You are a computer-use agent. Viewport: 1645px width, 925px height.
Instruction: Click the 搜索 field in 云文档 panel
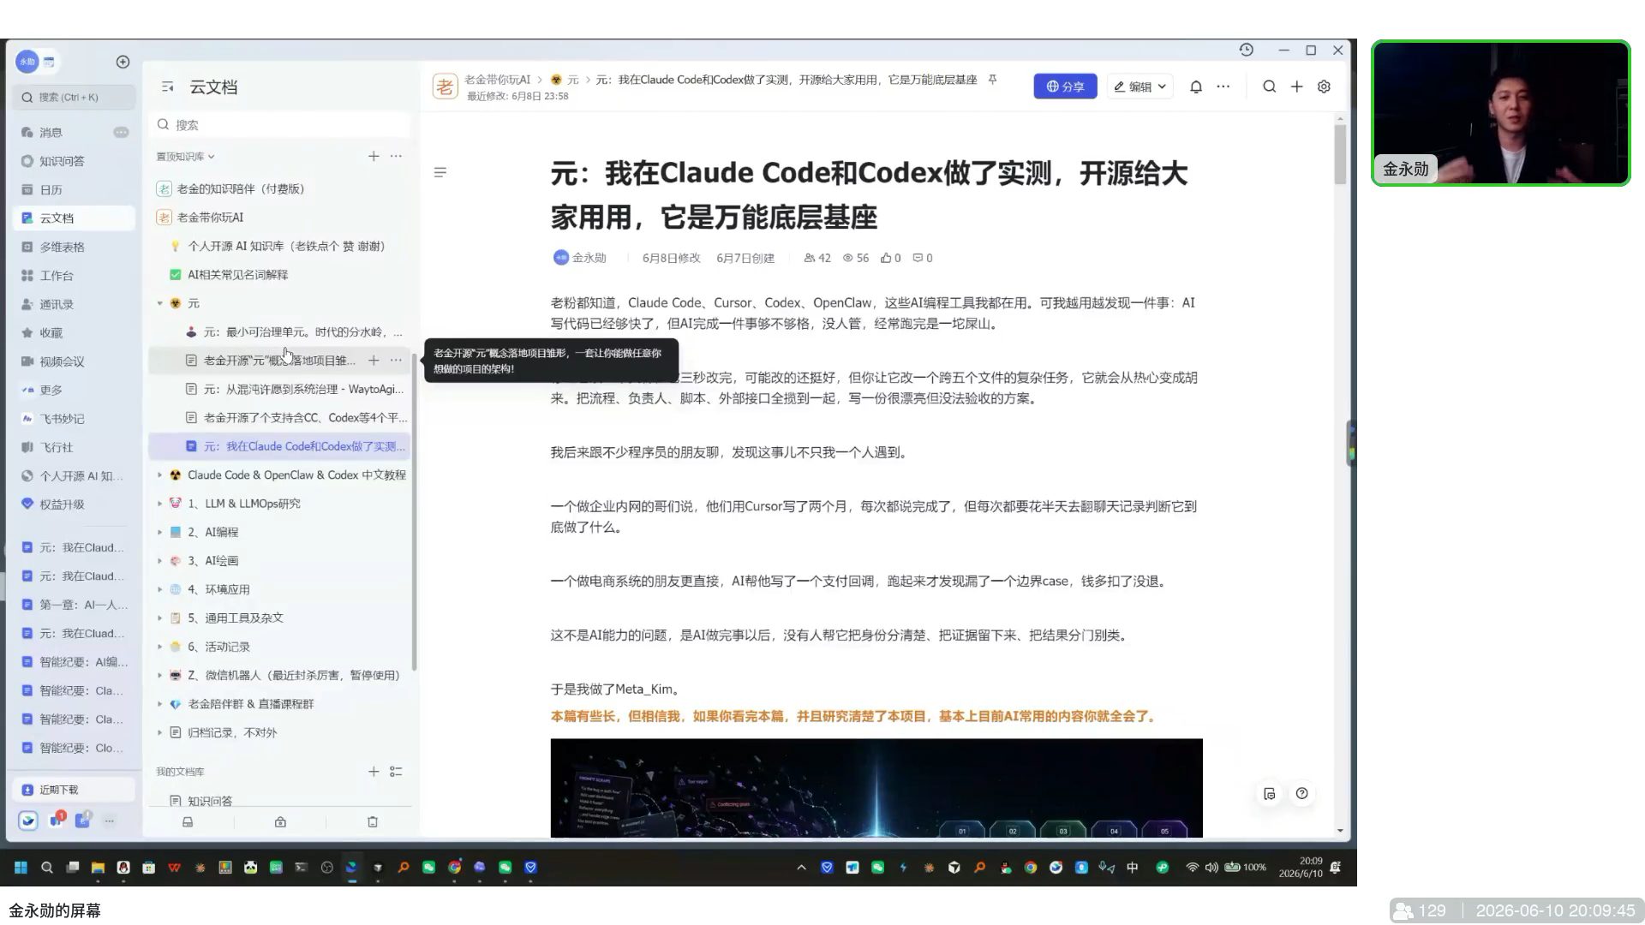[280, 125]
